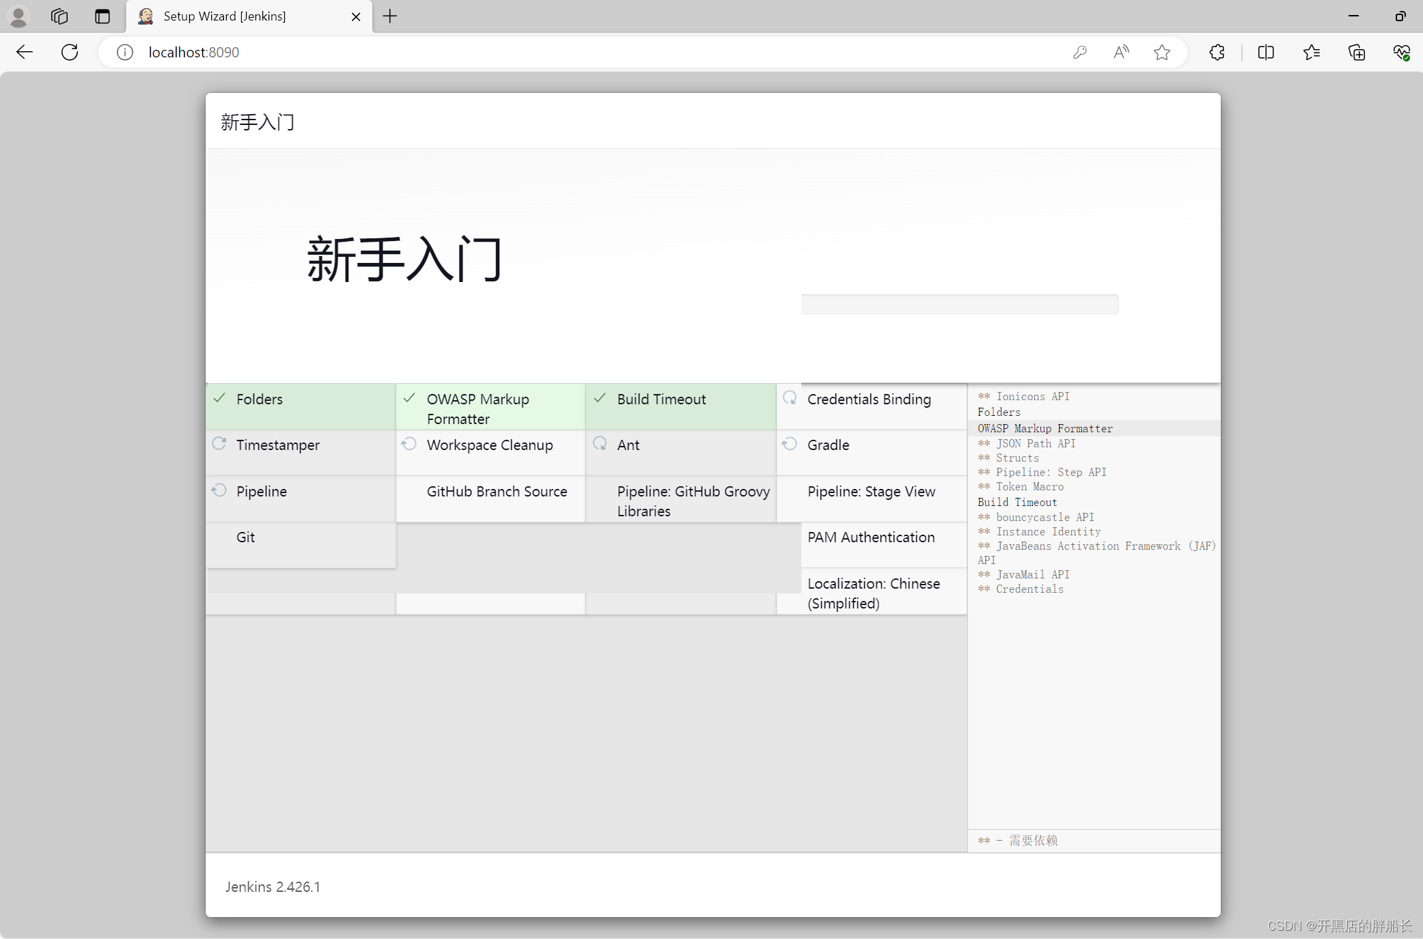Select the Git plugin cell
Screen dimensions: 1423x939
click(x=301, y=545)
